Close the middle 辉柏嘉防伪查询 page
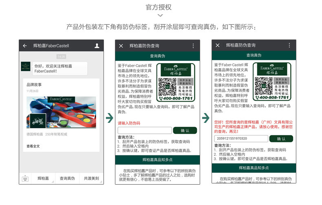This screenshot has height=205, width=322. pyautogui.click(x=121, y=46)
